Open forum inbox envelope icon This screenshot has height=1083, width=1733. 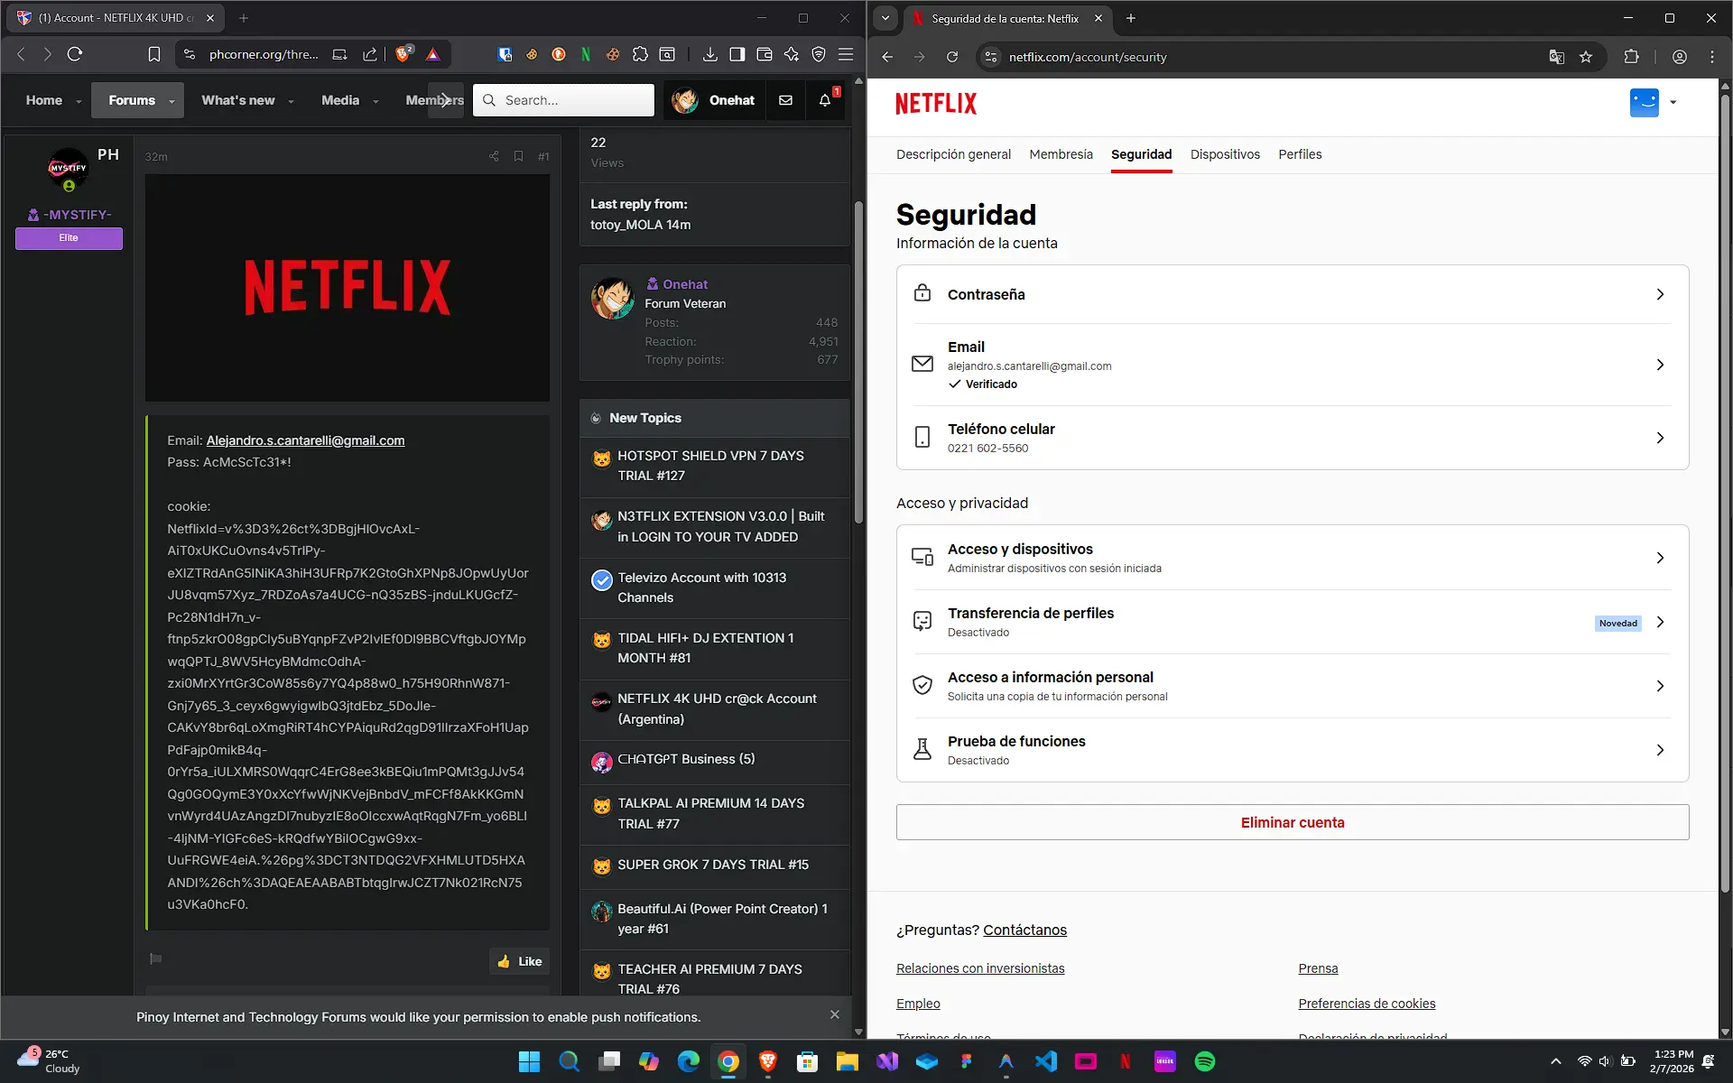coord(785,100)
